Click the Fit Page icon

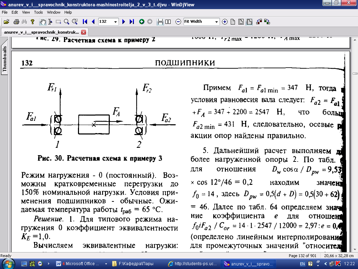(x=241, y=22)
